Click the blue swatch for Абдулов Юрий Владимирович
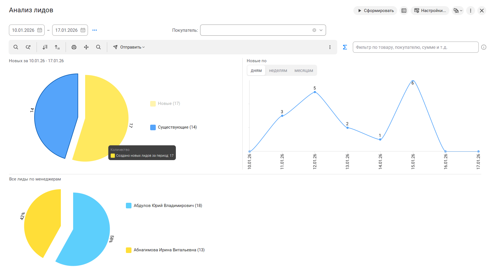Viewport: 491px width, 270px height. pos(129,206)
